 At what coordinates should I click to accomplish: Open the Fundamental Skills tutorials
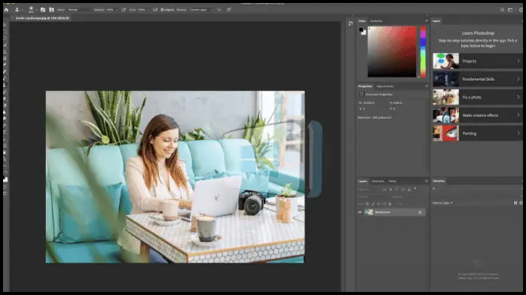477,79
